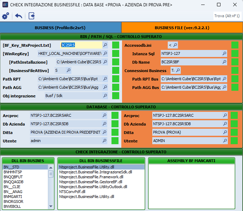The width and height of the screenshot is (243, 211).
Task: Select BN__CLIE in the DLL list
Action: (x=25, y=187)
